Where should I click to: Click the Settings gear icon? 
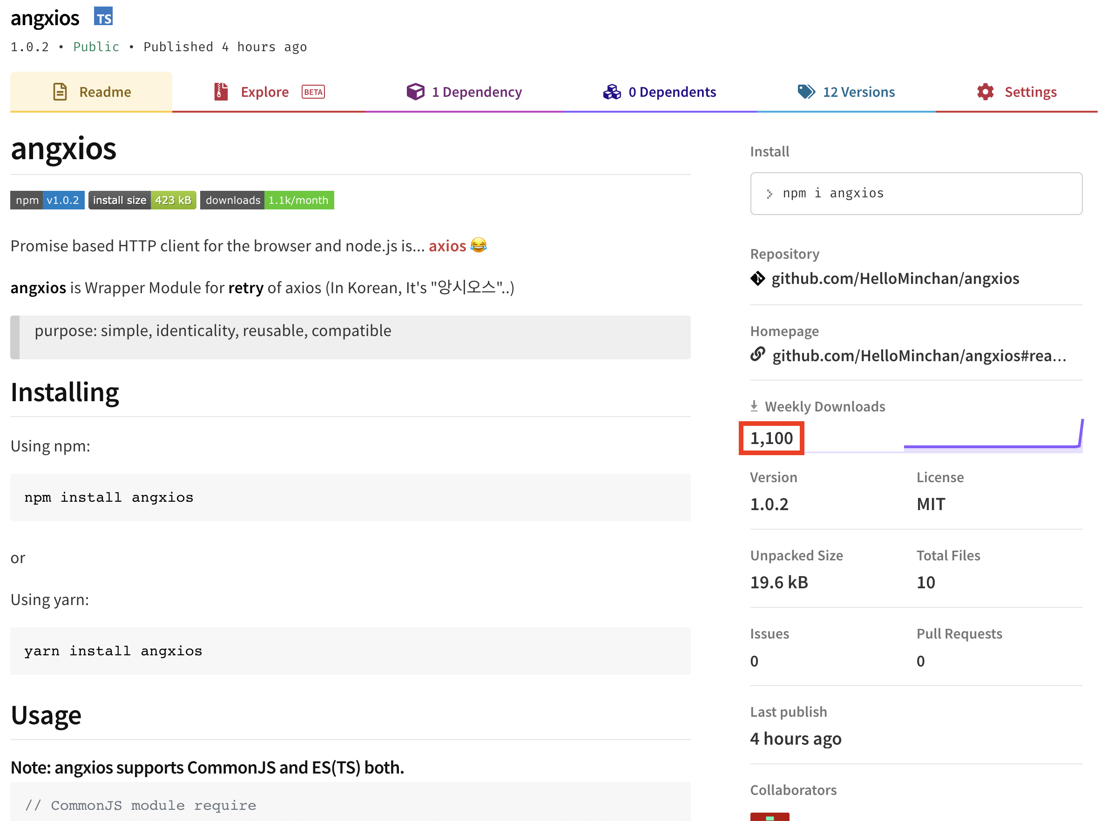pyautogui.click(x=985, y=92)
